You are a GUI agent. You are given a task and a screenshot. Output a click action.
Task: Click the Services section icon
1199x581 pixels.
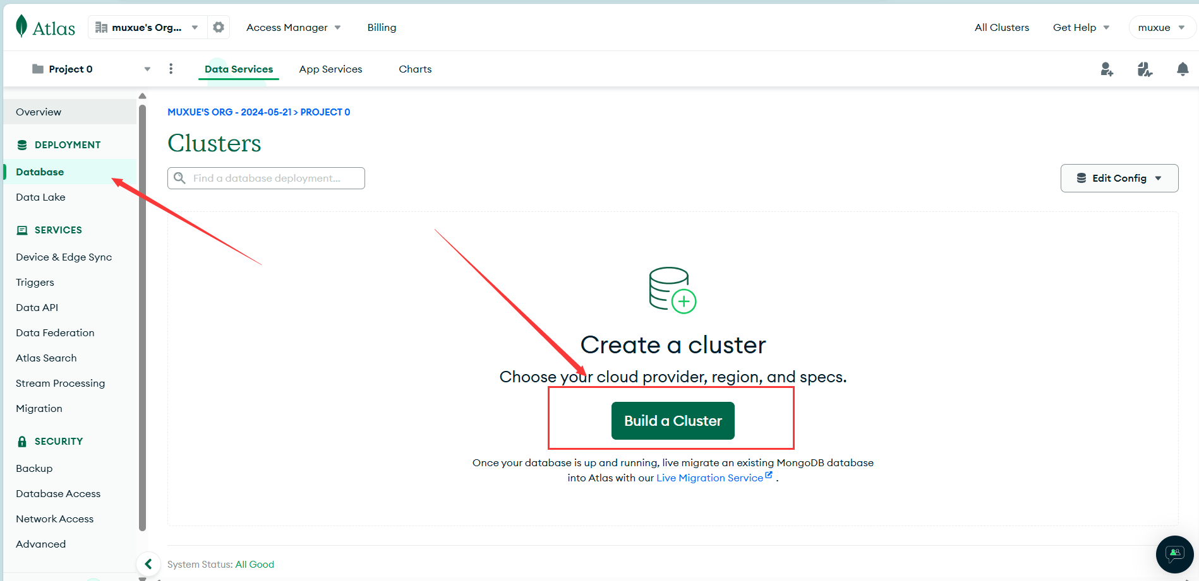[x=22, y=230]
